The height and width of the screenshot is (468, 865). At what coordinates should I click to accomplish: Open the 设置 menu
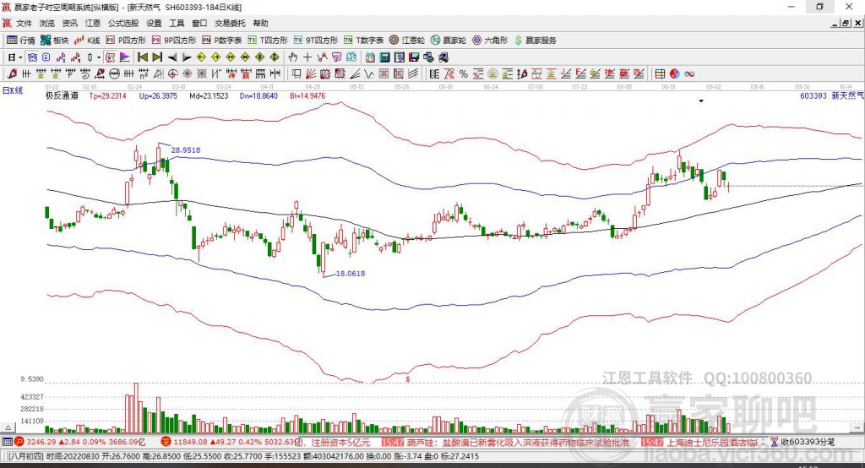pyautogui.click(x=154, y=23)
